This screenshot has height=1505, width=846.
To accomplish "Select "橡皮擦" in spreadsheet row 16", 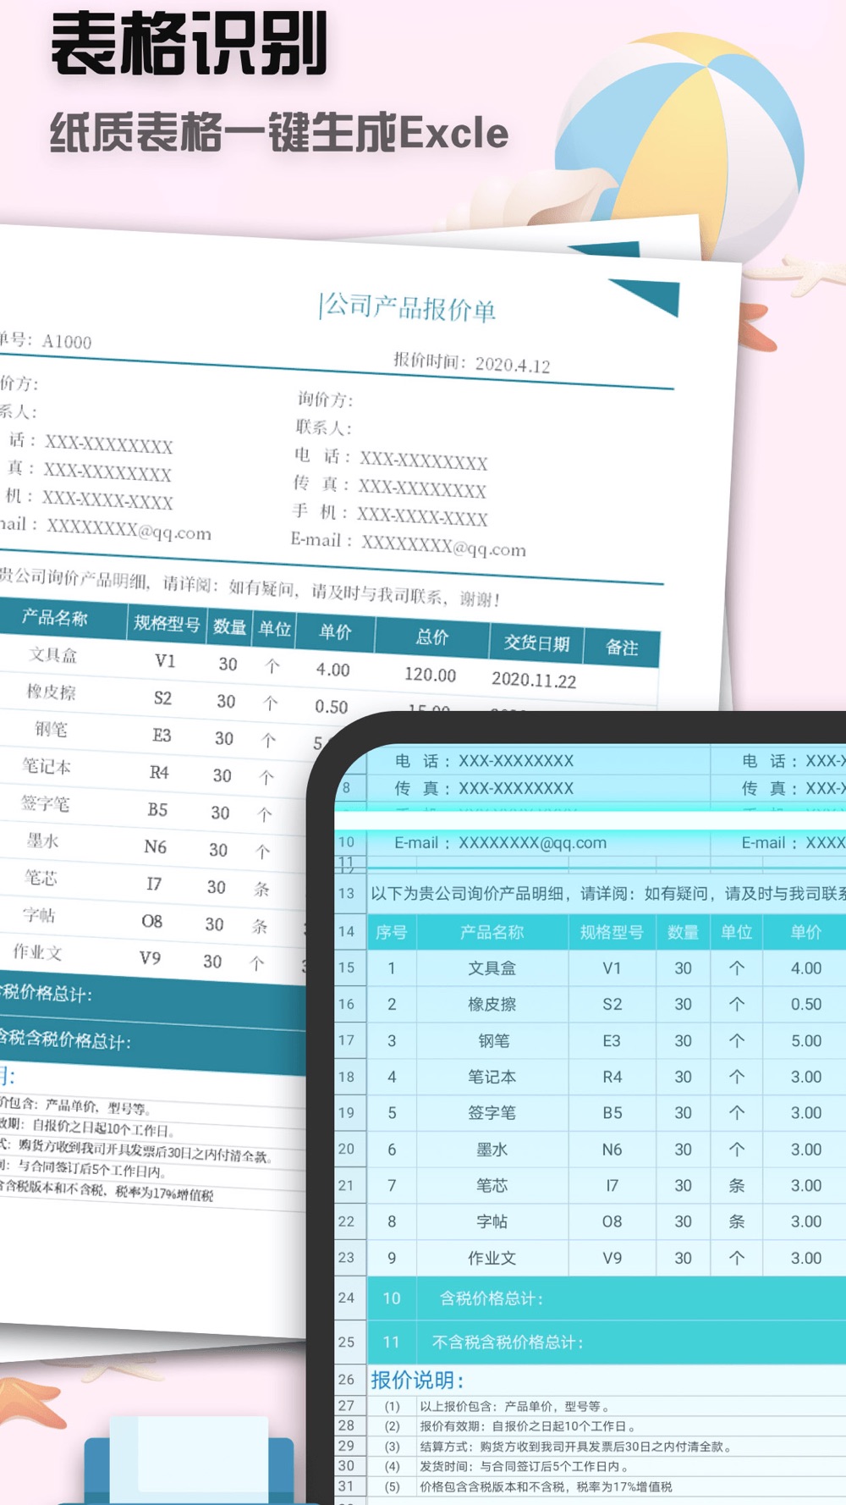I will click(x=492, y=1004).
